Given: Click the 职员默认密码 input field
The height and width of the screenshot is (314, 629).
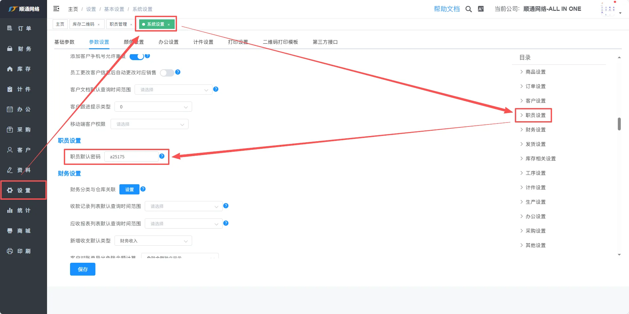Looking at the screenshot, I should point(131,157).
